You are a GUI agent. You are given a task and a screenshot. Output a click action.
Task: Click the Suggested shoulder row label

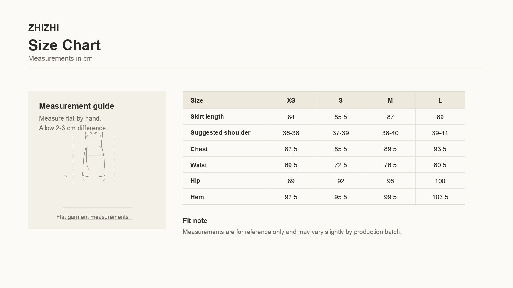[220, 133]
